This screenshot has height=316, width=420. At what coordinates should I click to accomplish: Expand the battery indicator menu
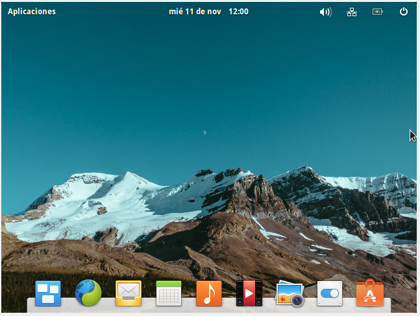[377, 12]
